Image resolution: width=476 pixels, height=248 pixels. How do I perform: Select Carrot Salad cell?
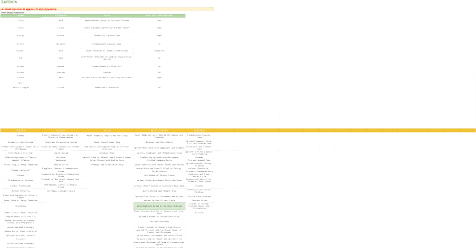click(x=61, y=153)
